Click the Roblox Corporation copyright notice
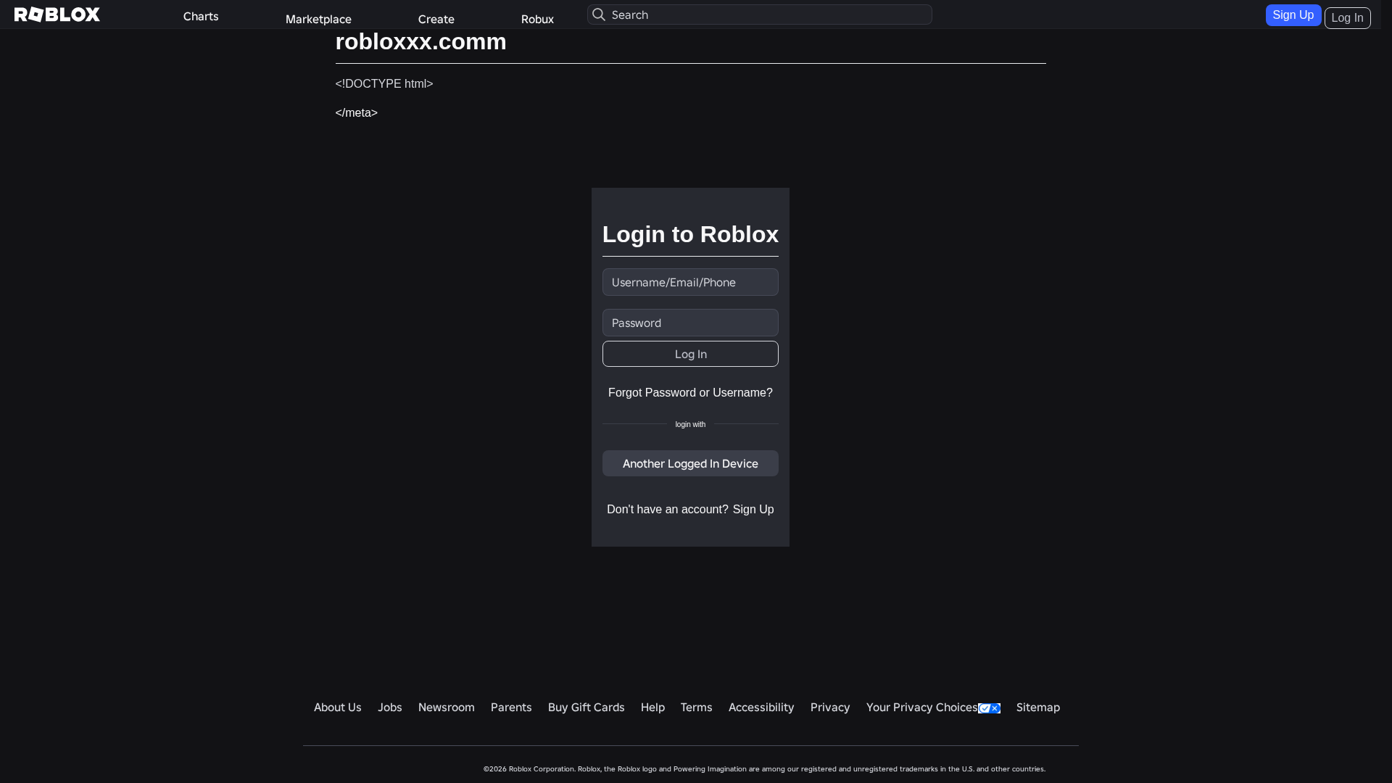 [x=765, y=768]
